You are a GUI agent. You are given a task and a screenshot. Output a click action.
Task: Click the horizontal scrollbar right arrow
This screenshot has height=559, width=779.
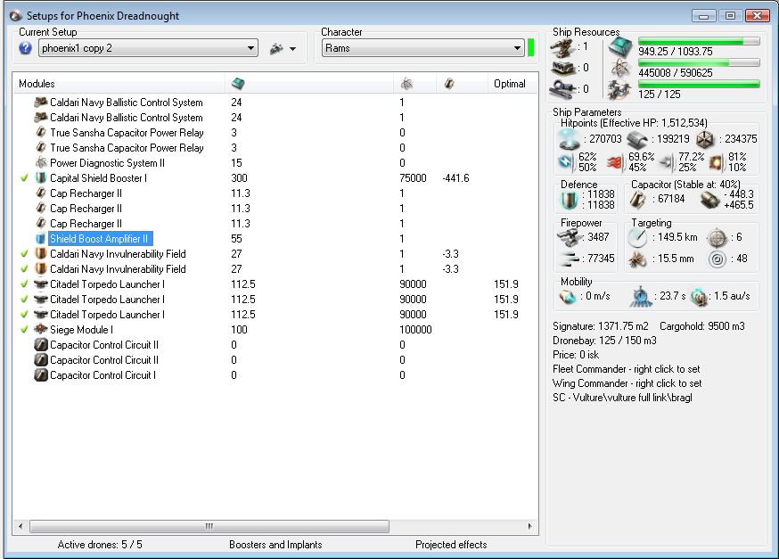[529, 526]
